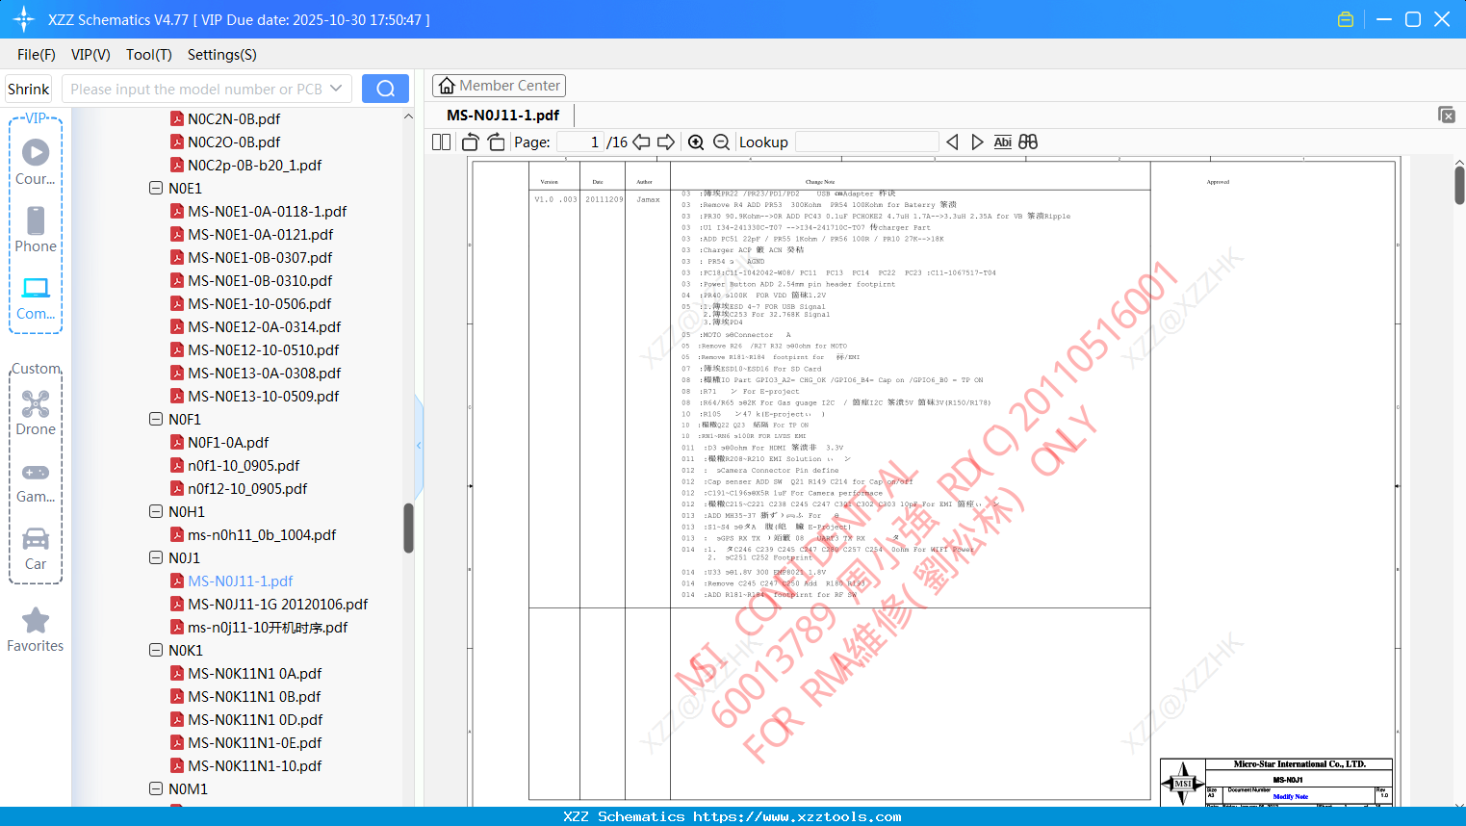This screenshot has width=1466, height=826.
Task: Zoom out of the schematic
Action: pyautogui.click(x=721, y=142)
